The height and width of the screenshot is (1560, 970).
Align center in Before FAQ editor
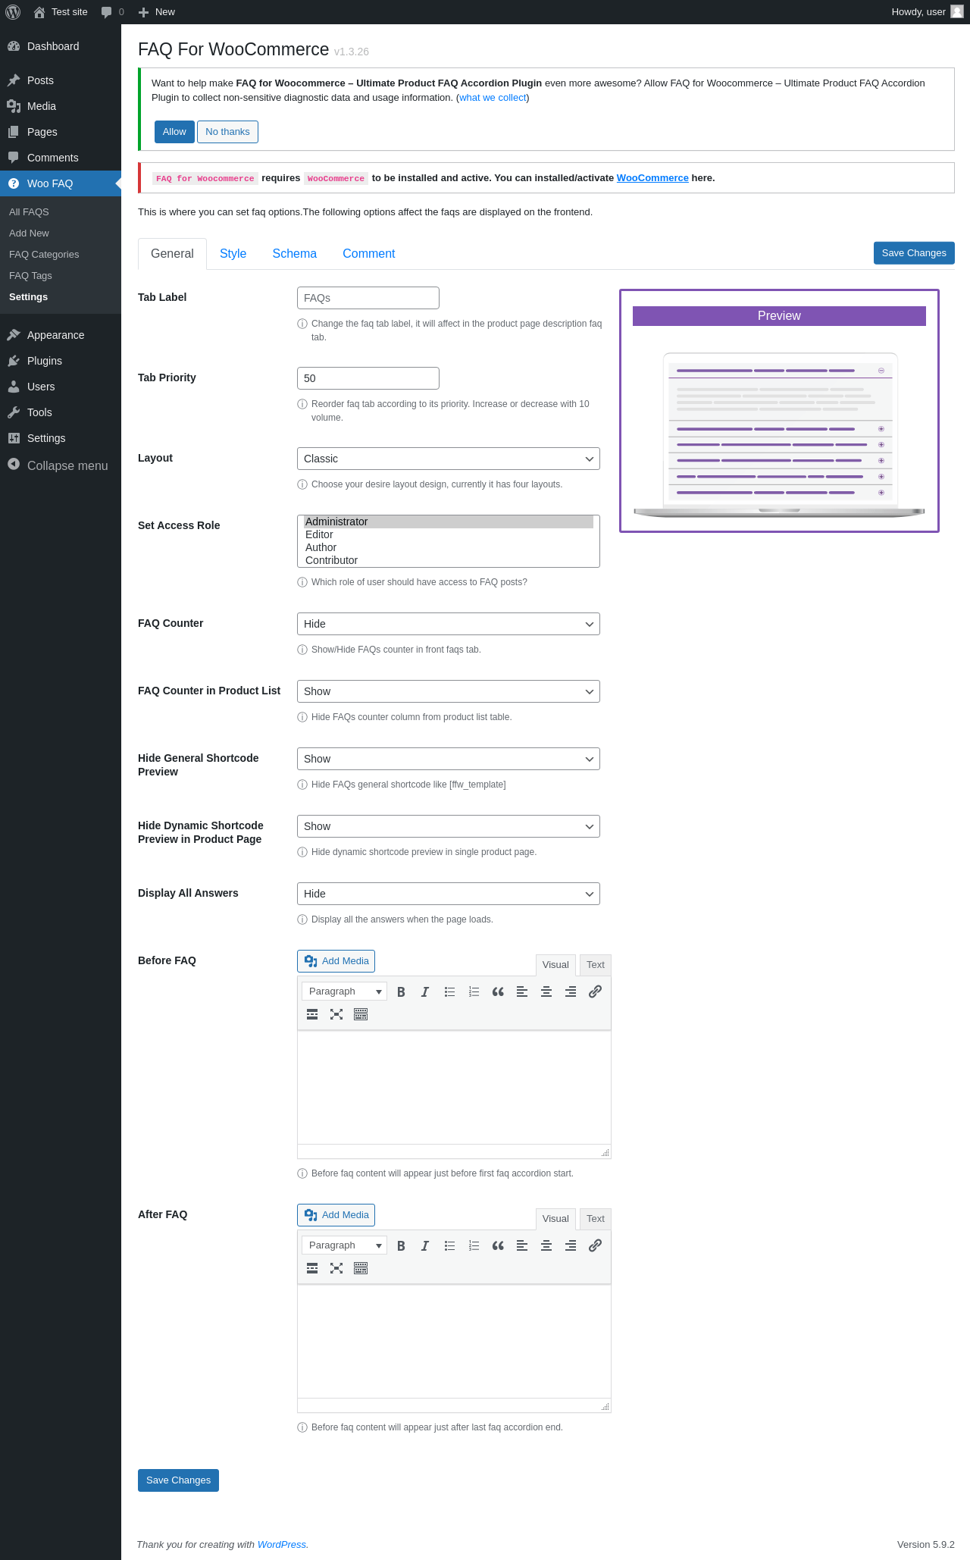(546, 991)
